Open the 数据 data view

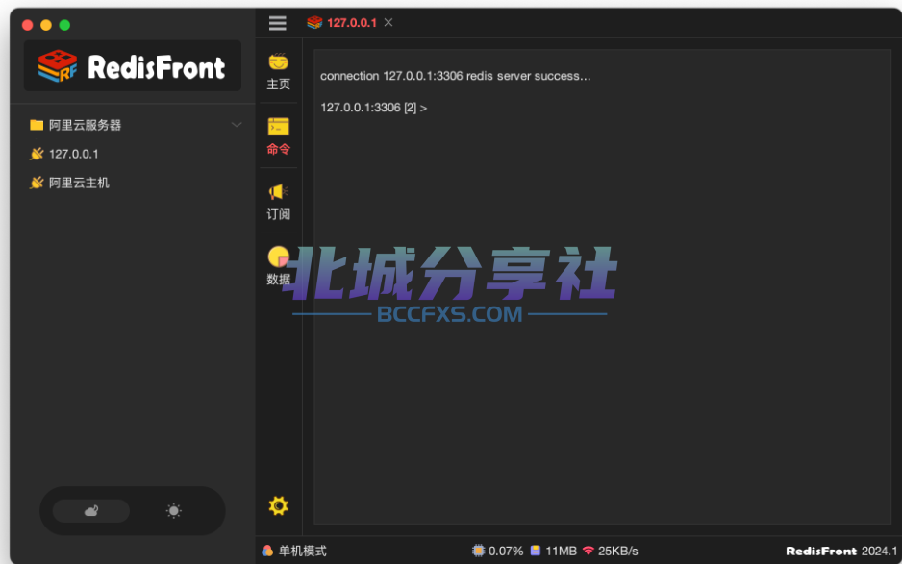coord(279,265)
